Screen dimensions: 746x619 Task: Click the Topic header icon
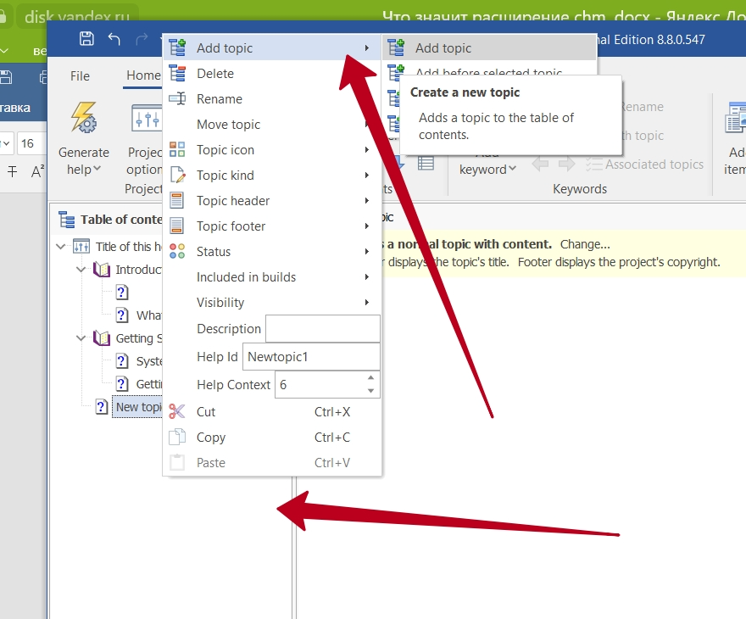point(177,201)
